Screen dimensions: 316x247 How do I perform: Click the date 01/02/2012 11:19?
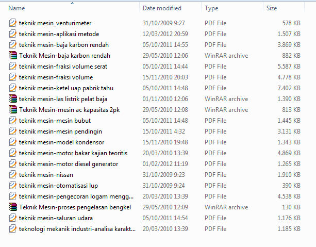[x=165, y=164]
